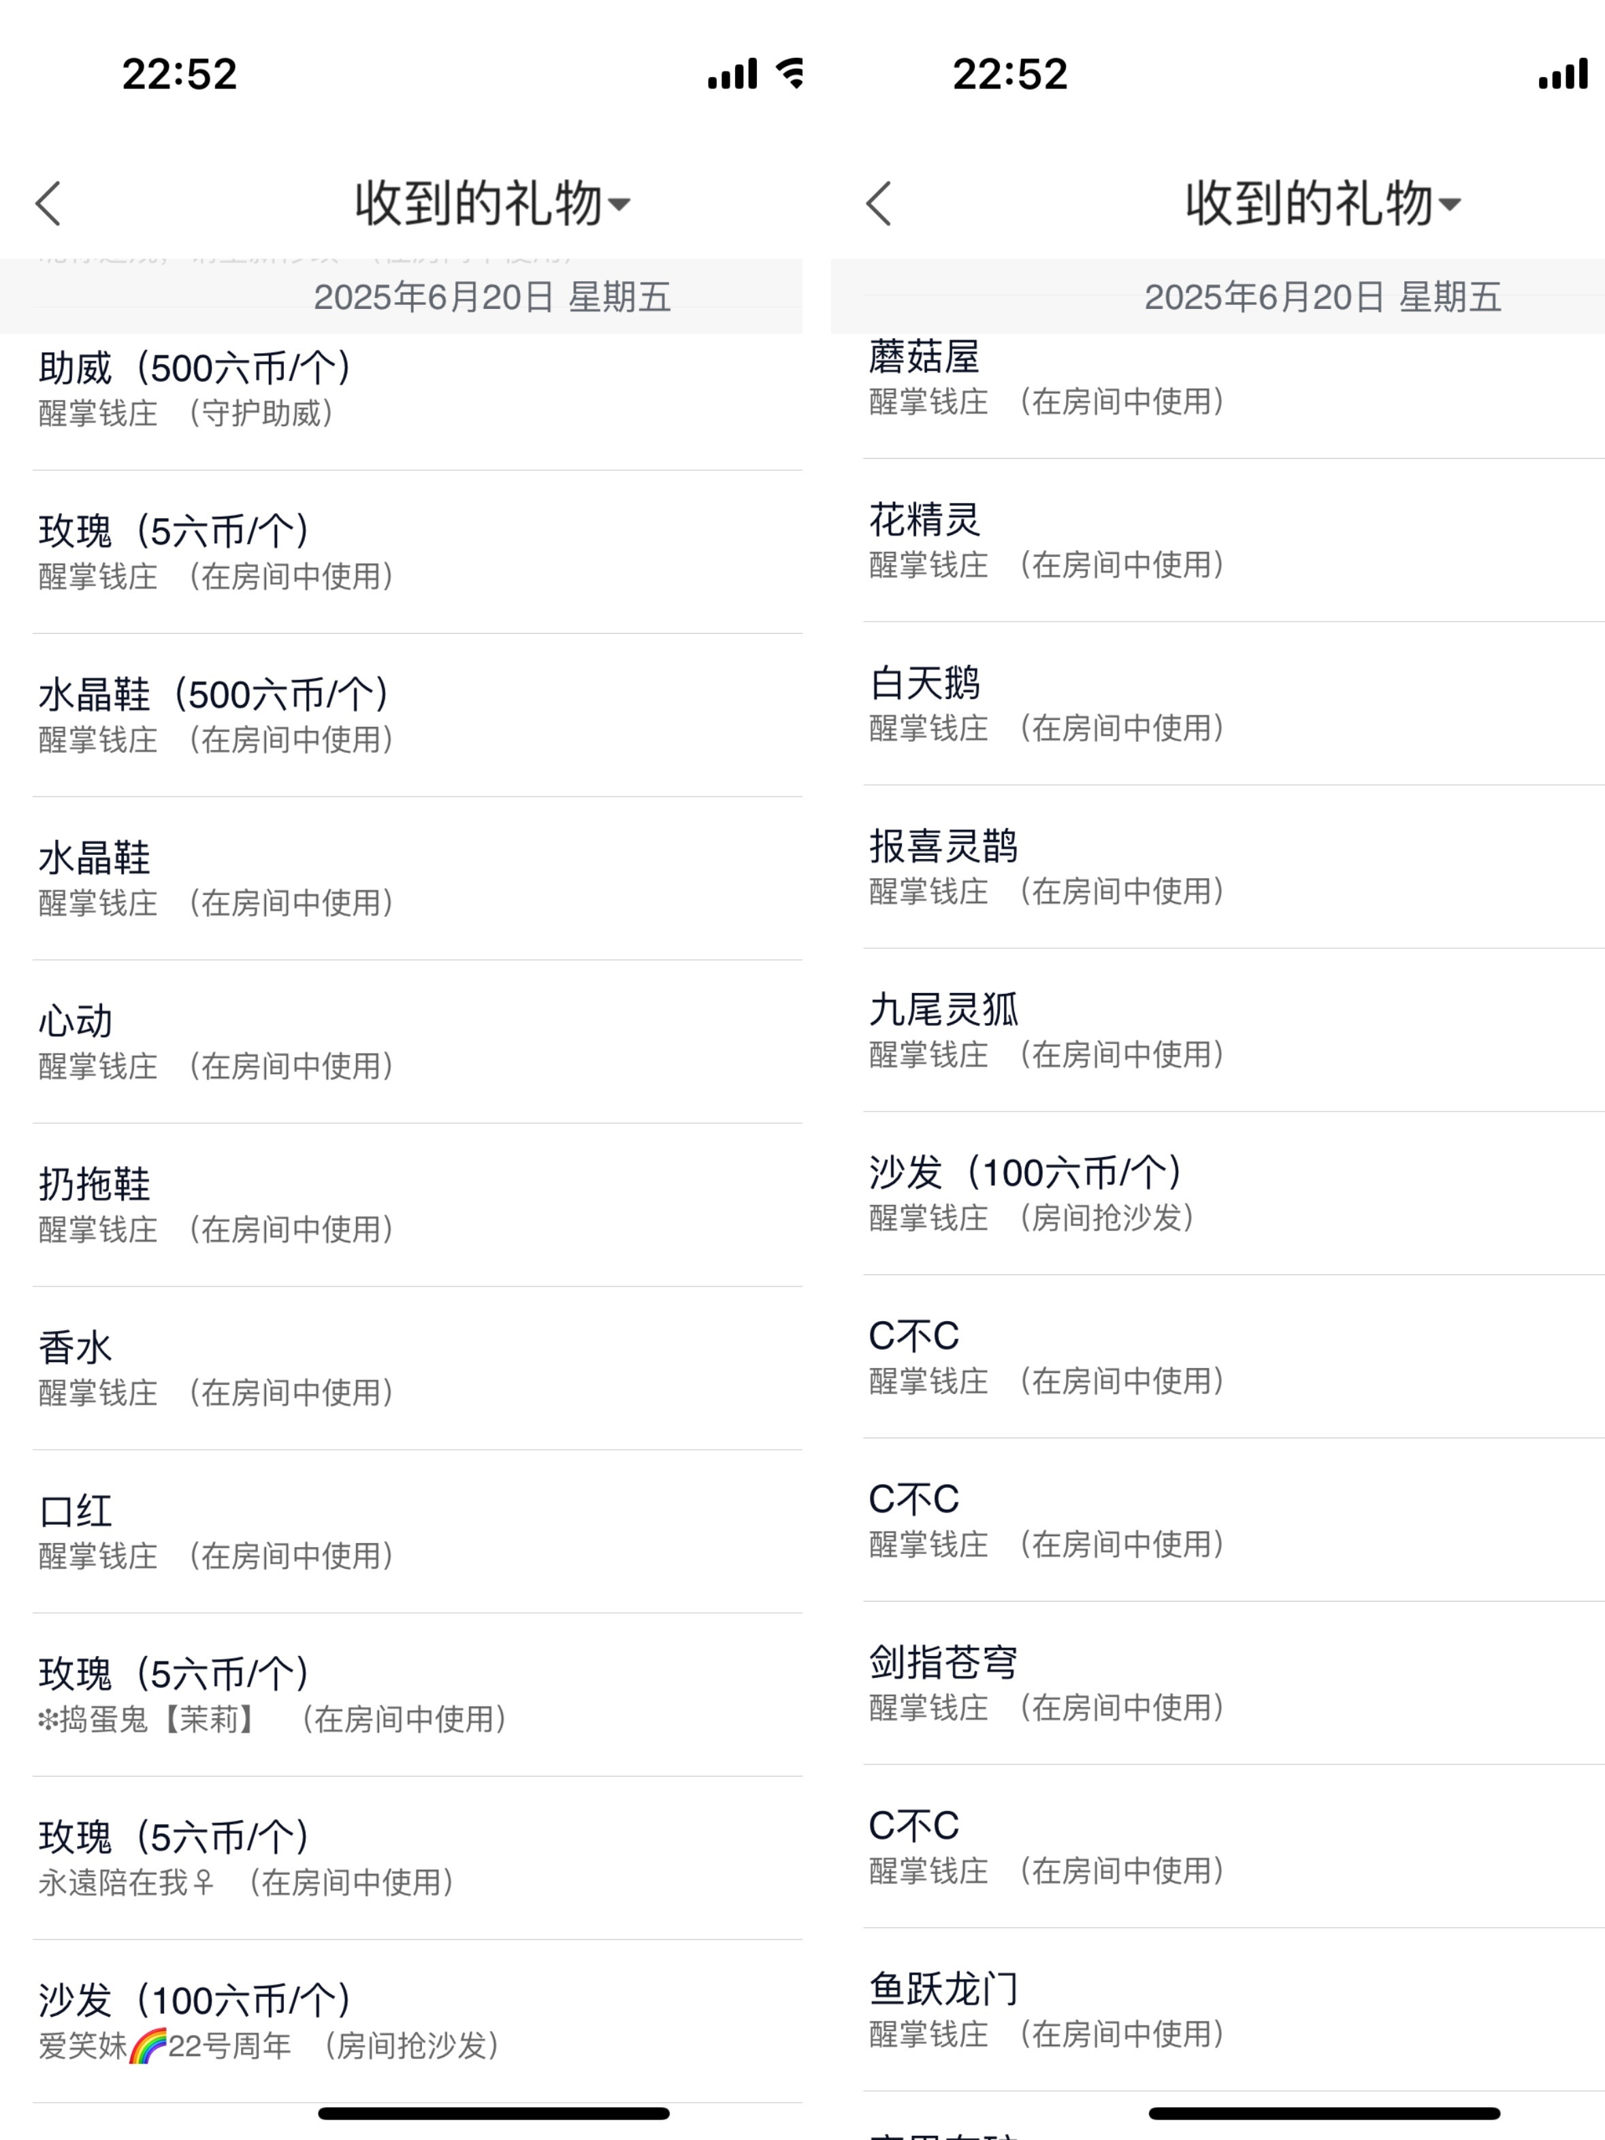The height and width of the screenshot is (2140, 1605).
Task: Select the 扔拖鞋 gift entry
Action: pyautogui.click(x=417, y=1205)
